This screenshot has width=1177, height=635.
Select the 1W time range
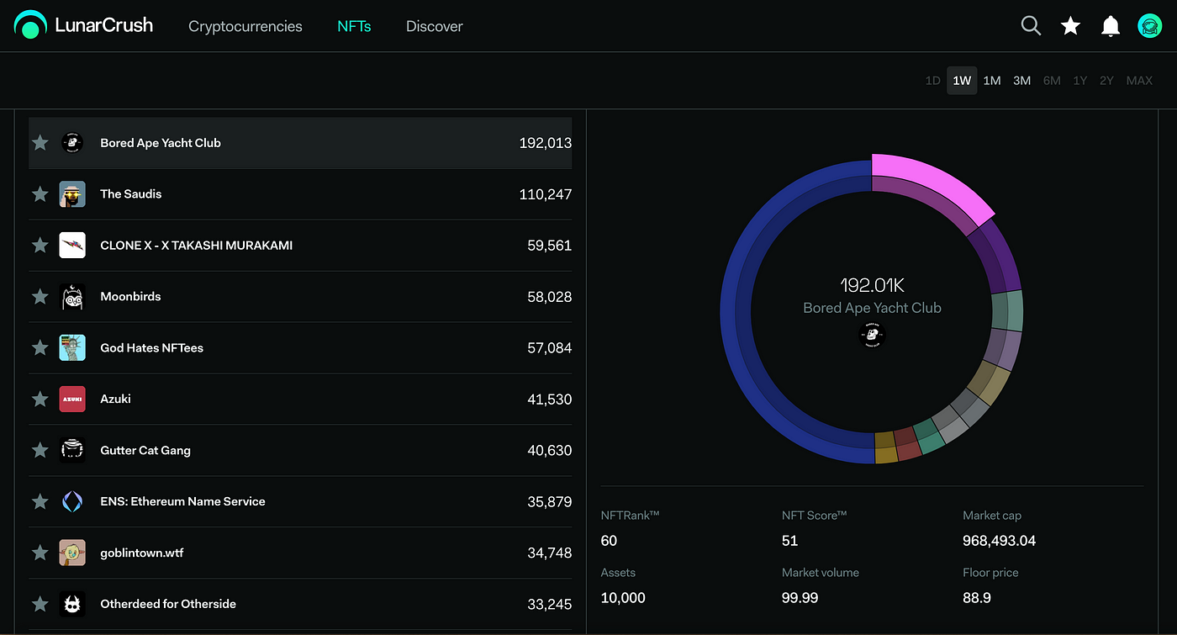click(x=962, y=81)
